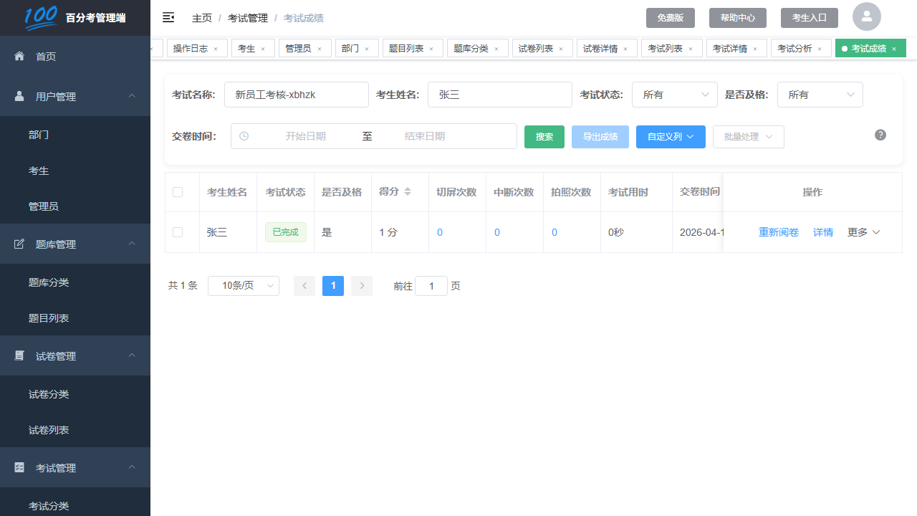Close the active 考试成绩 tab
917x516 pixels.
[x=894, y=49]
